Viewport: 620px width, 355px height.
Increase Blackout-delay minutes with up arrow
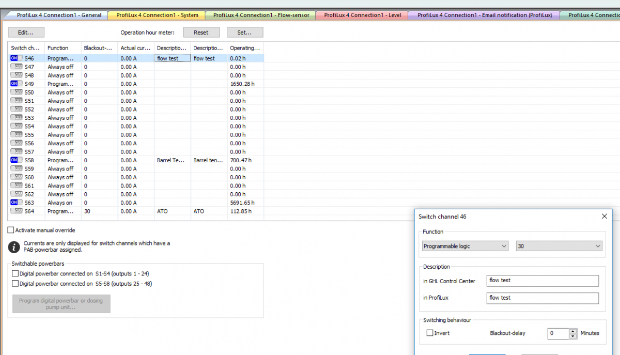pyautogui.click(x=572, y=331)
